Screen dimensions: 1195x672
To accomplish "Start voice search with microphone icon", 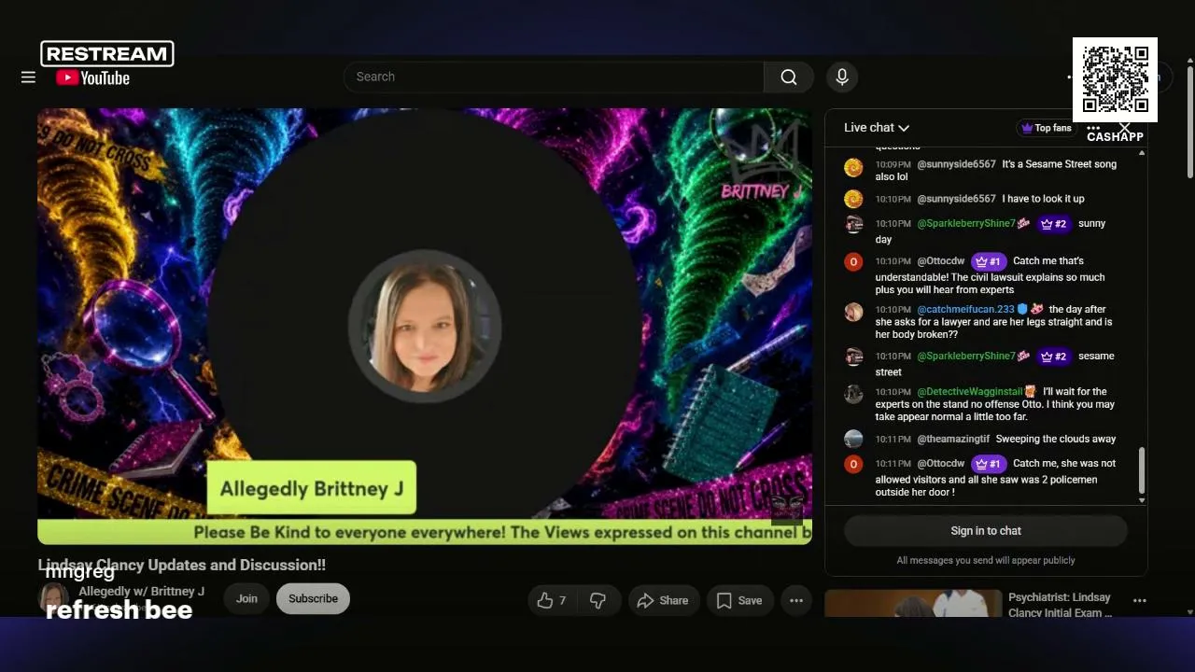I will pyautogui.click(x=842, y=77).
